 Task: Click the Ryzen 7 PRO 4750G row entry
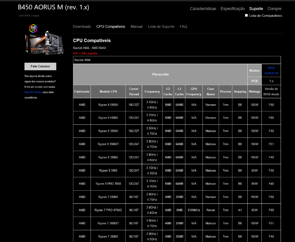coord(108,210)
